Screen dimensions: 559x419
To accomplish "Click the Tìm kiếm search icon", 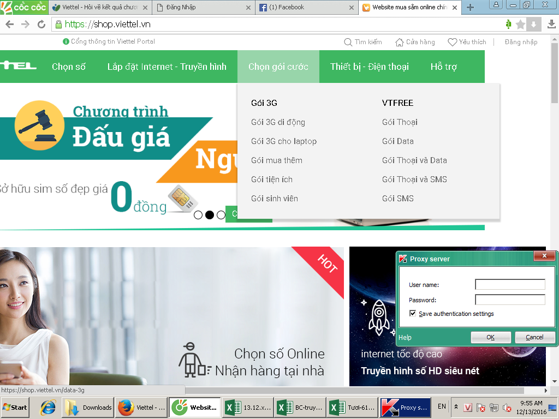I will click(348, 42).
